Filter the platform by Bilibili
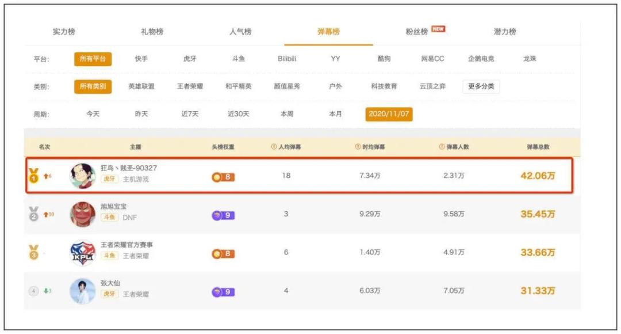Screen dimensions: 621x334 (x=287, y=59)
